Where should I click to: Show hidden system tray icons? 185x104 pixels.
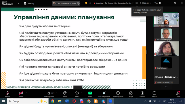[x=146, y=101]
